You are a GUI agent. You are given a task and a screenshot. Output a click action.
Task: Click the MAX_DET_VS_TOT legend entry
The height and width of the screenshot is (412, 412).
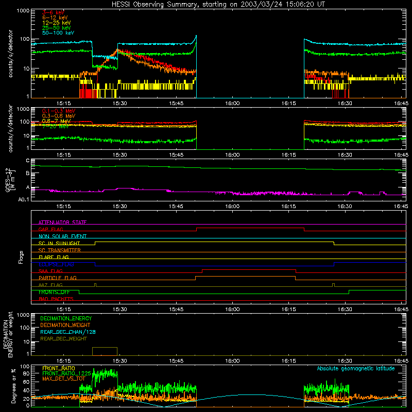point(63,379)
